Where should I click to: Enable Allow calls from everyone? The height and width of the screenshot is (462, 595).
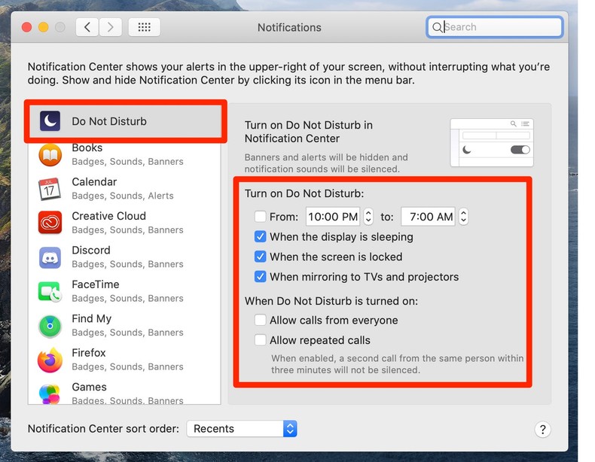[x=261, y=320]
